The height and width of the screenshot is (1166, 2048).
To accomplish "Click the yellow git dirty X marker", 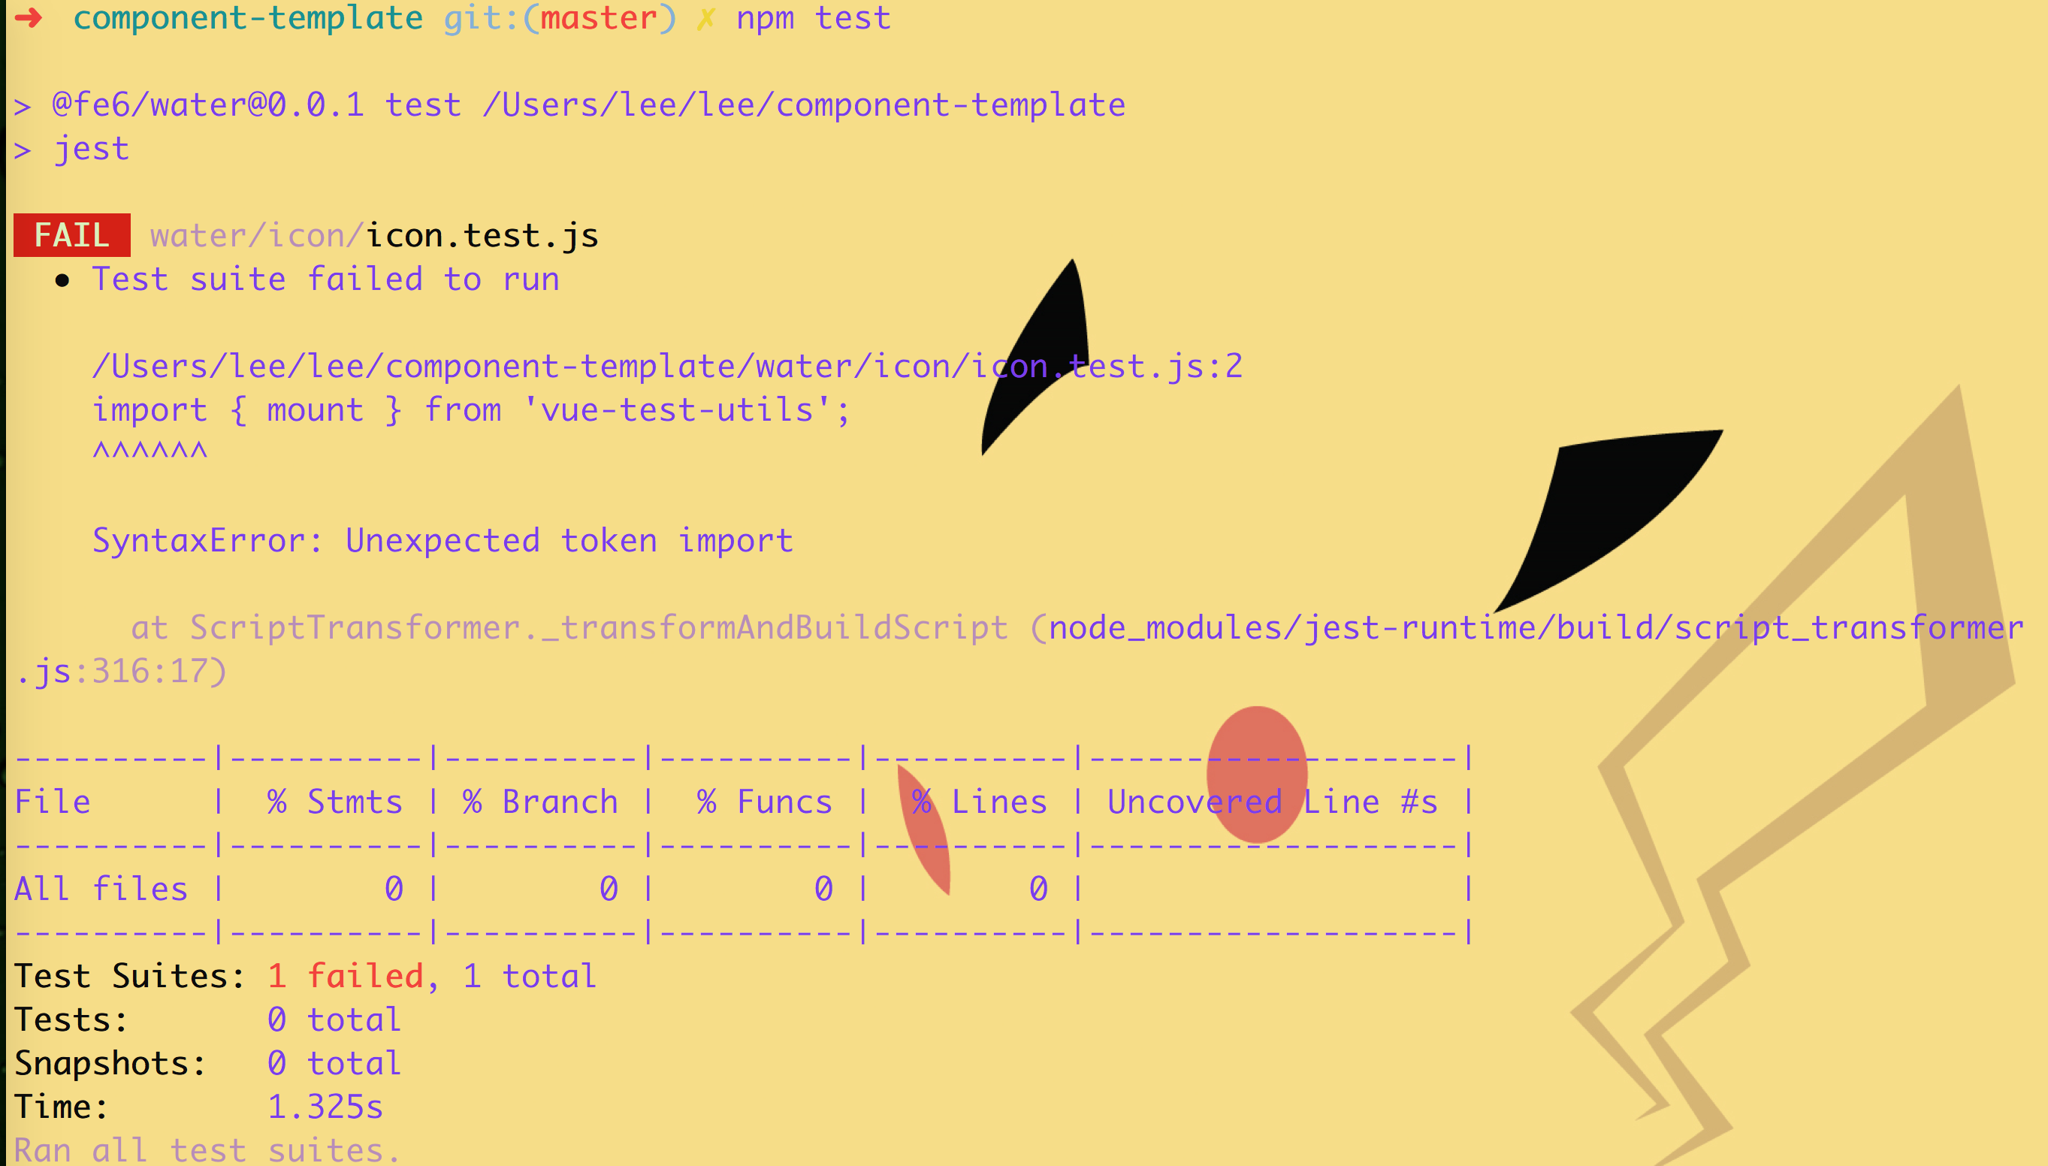I will coord(705,17).
